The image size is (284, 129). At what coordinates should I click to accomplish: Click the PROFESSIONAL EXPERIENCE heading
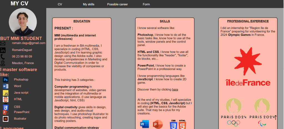coord(248,21)
